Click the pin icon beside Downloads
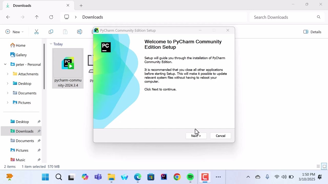 point(39,131)
